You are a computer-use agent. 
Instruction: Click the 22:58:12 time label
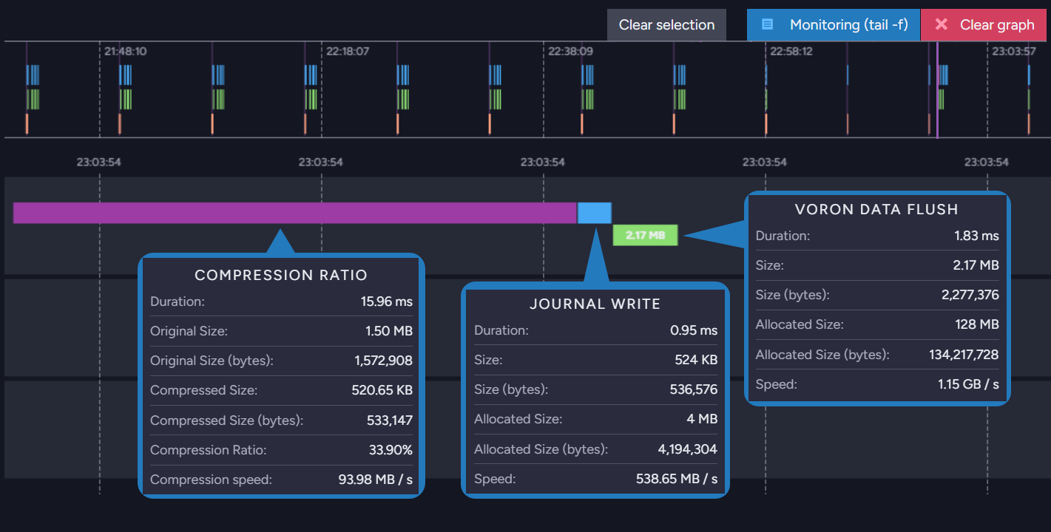(x=792, y=52)
